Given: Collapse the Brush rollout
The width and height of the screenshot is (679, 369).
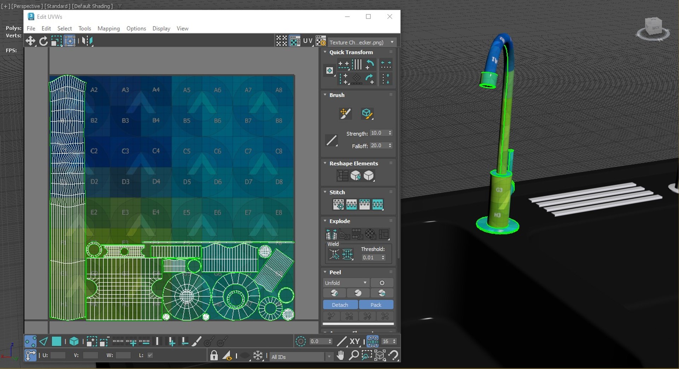Looking at the screenshot, I should 325,95.
